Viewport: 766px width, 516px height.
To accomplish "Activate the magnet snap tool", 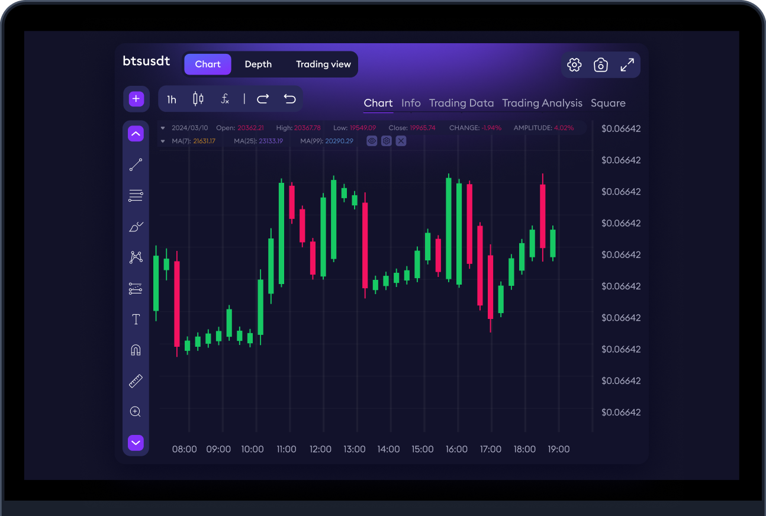I will click(136, 350).
